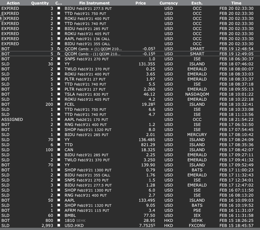Click the truncated "C..." column header
Image resolution: width=260 pixels, height=230 pixels.
[x=58, y=3]
